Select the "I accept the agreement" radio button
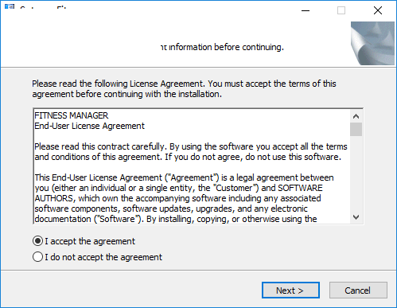The image size is (397, 308). [37, 241]
